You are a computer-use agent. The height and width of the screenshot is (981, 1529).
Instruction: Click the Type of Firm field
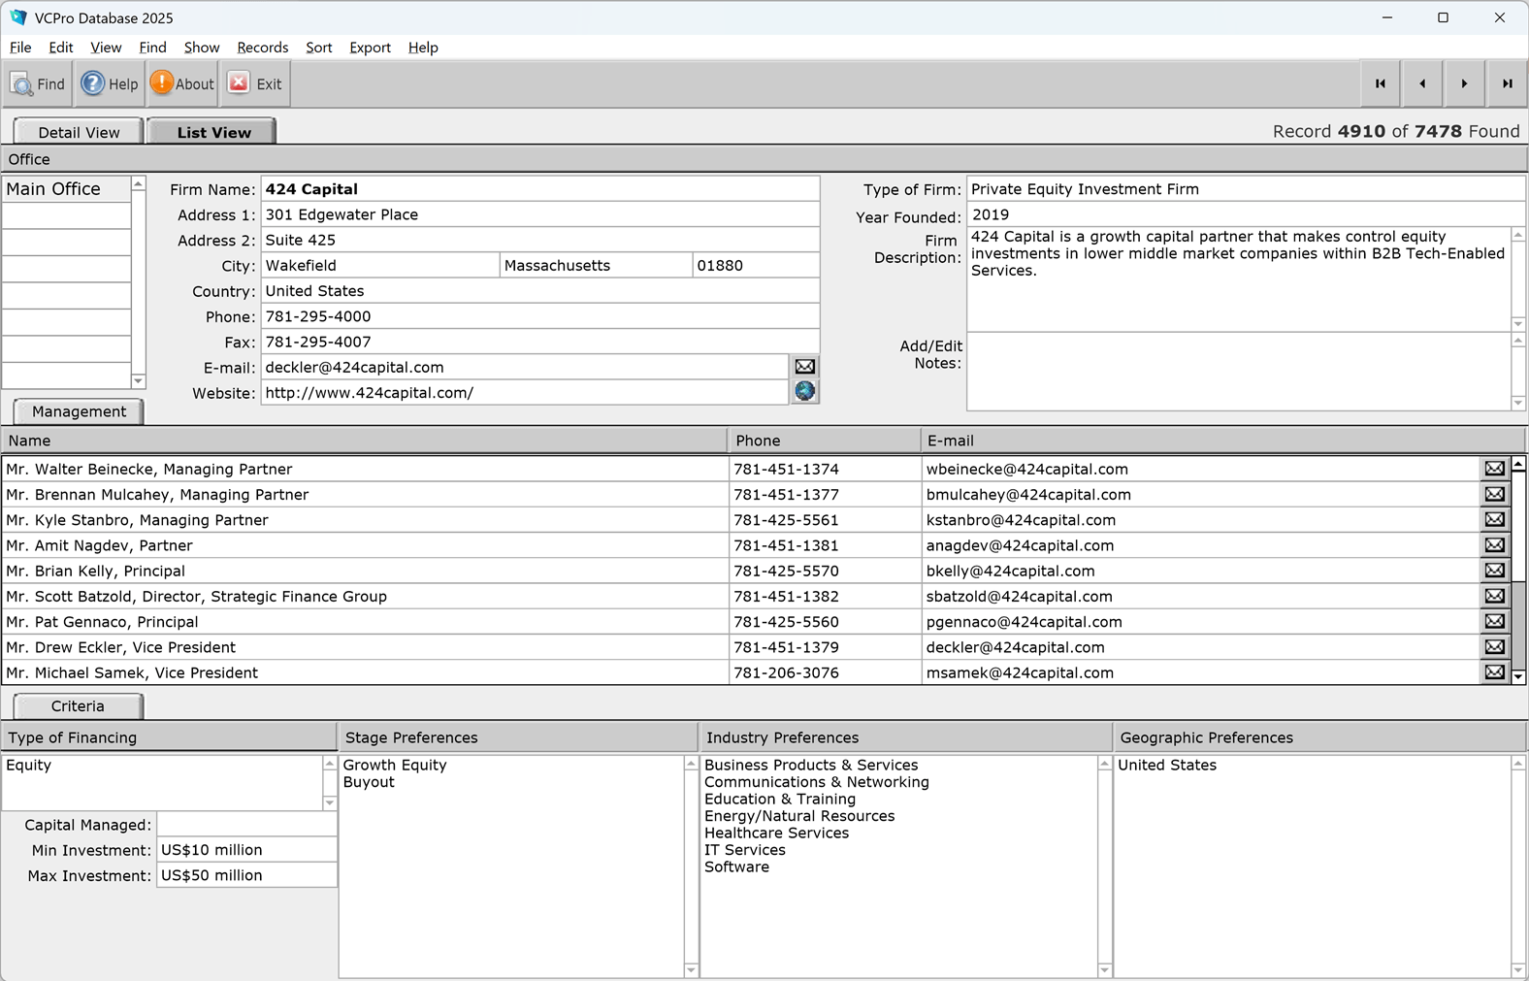[x=1247, y=189]
